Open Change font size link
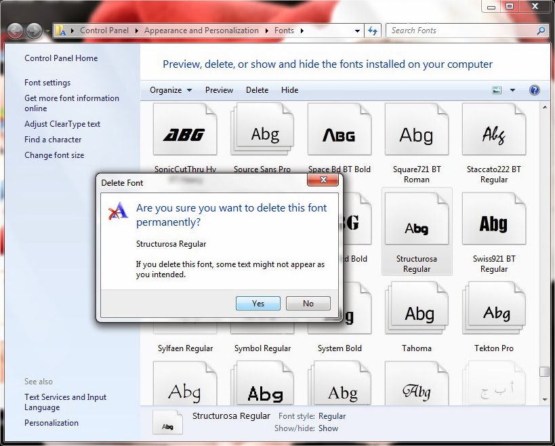 coord(54,155)
